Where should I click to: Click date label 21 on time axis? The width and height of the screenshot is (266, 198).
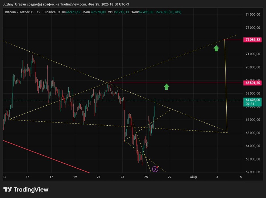99,177
